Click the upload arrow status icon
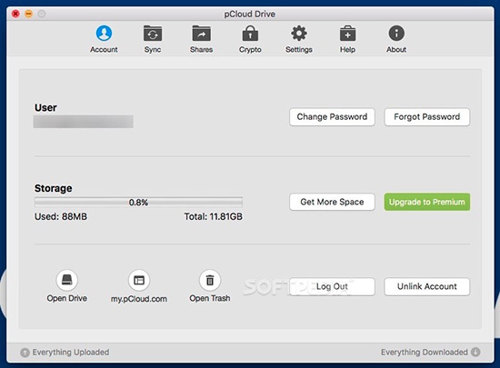 (x=25, y=353)
